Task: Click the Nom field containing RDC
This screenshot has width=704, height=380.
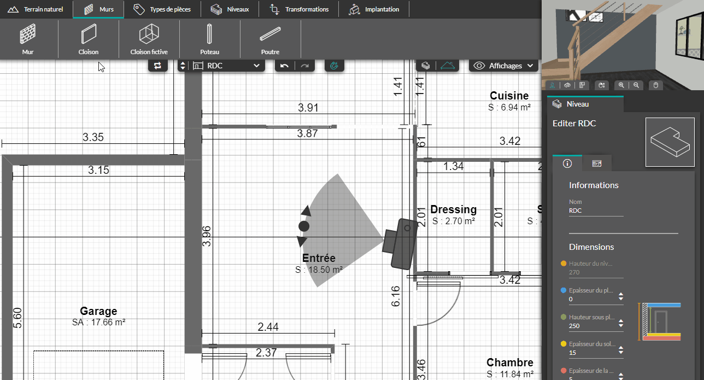Action: pos(596,210)
